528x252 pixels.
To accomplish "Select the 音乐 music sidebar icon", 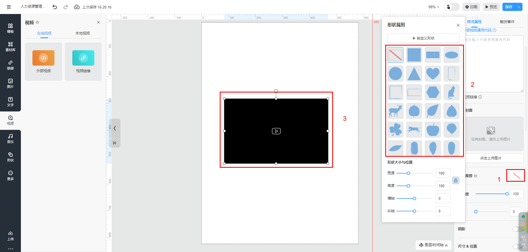I will click(10, 138).
